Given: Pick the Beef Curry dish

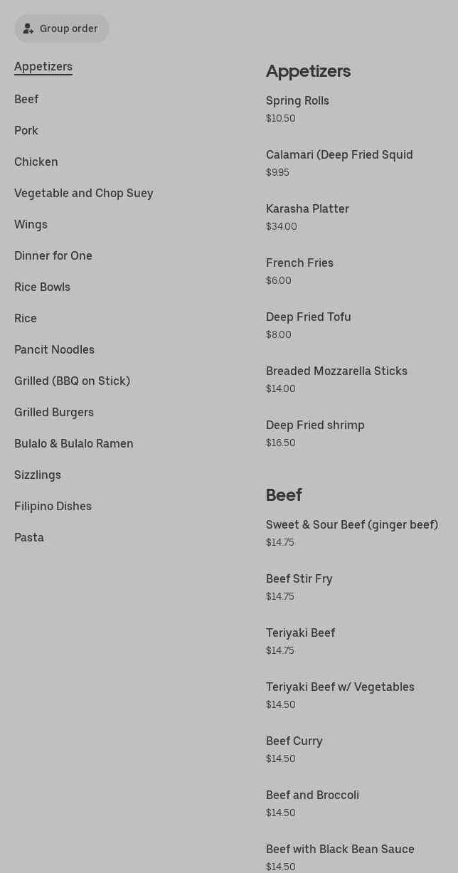Looking at the screenshot, I should pos(294,741).
